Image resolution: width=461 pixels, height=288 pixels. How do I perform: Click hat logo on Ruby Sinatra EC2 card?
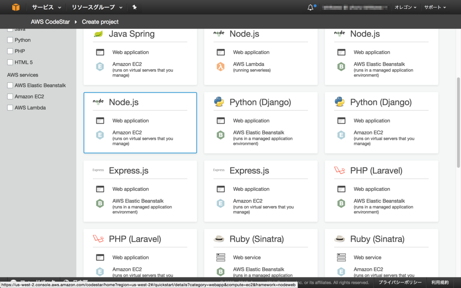point(339,238)
